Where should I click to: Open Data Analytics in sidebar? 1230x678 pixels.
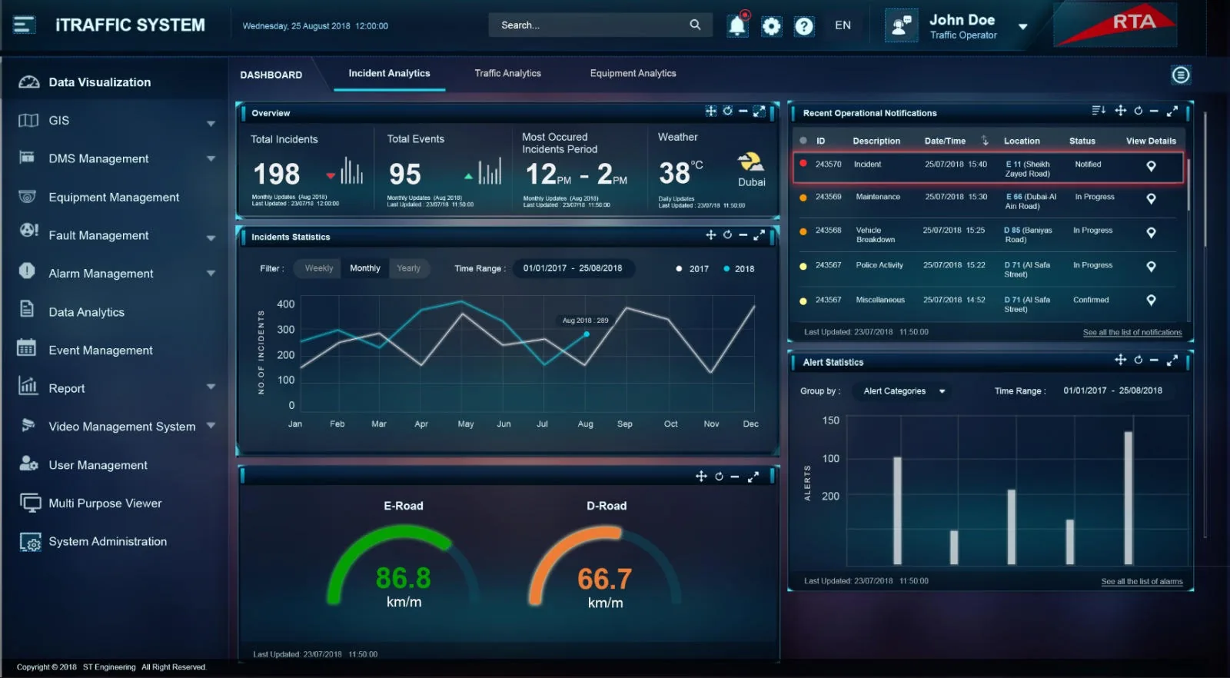point(86,312)
